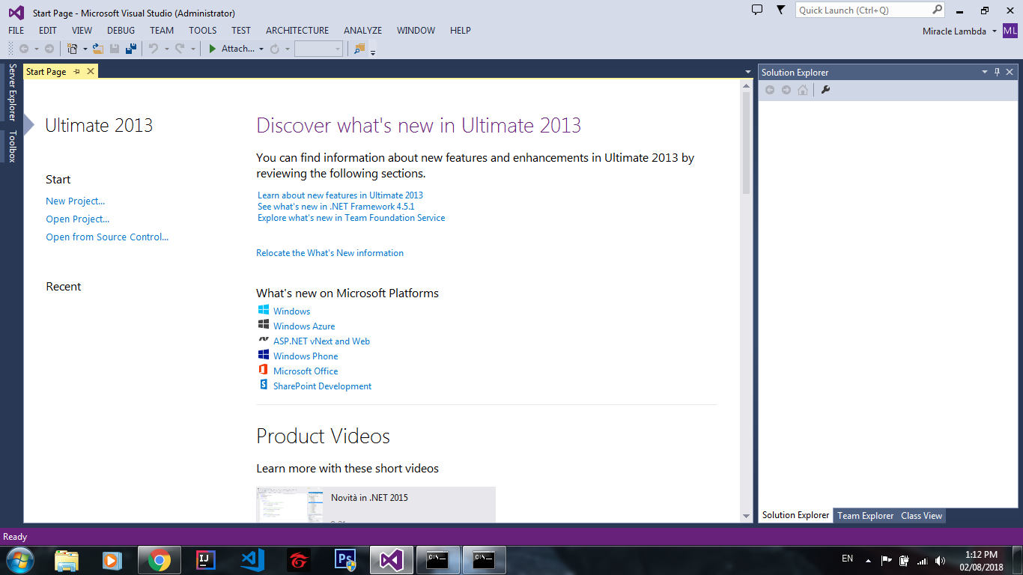Open the Novità in .NET 2015 video thumbnail

290,505
